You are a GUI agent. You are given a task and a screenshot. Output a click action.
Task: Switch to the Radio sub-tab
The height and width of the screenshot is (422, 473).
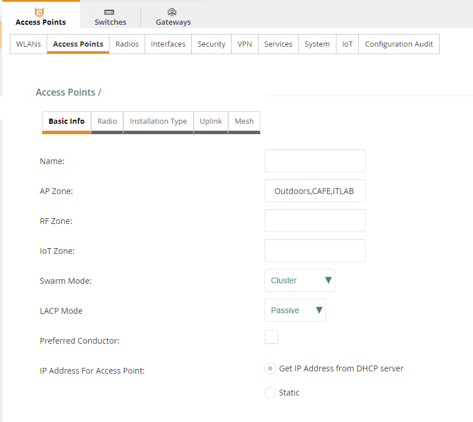[107, 121]
